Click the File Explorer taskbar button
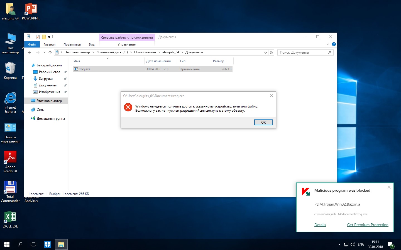 61,244
